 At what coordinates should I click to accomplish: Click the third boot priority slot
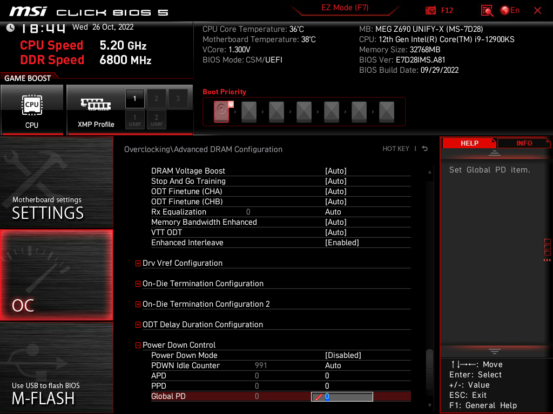[276, 112]
